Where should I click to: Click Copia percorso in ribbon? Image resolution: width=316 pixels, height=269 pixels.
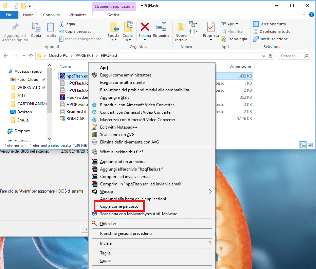coord(75,31)
